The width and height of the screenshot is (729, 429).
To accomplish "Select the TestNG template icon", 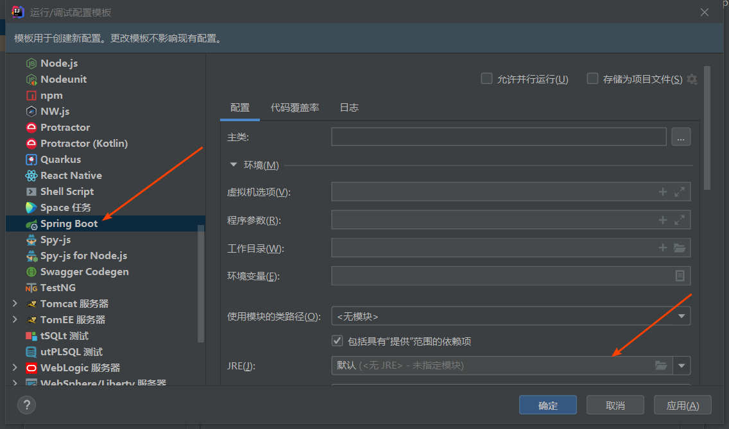I will coord(31,287).
